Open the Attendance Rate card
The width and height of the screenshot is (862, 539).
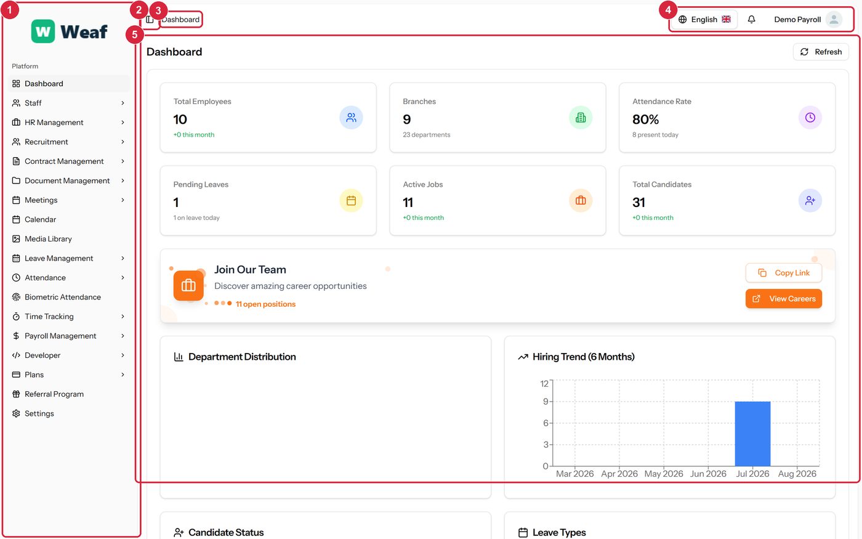[727, 118]
